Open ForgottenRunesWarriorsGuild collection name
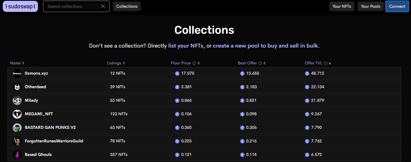 (54, 141)
